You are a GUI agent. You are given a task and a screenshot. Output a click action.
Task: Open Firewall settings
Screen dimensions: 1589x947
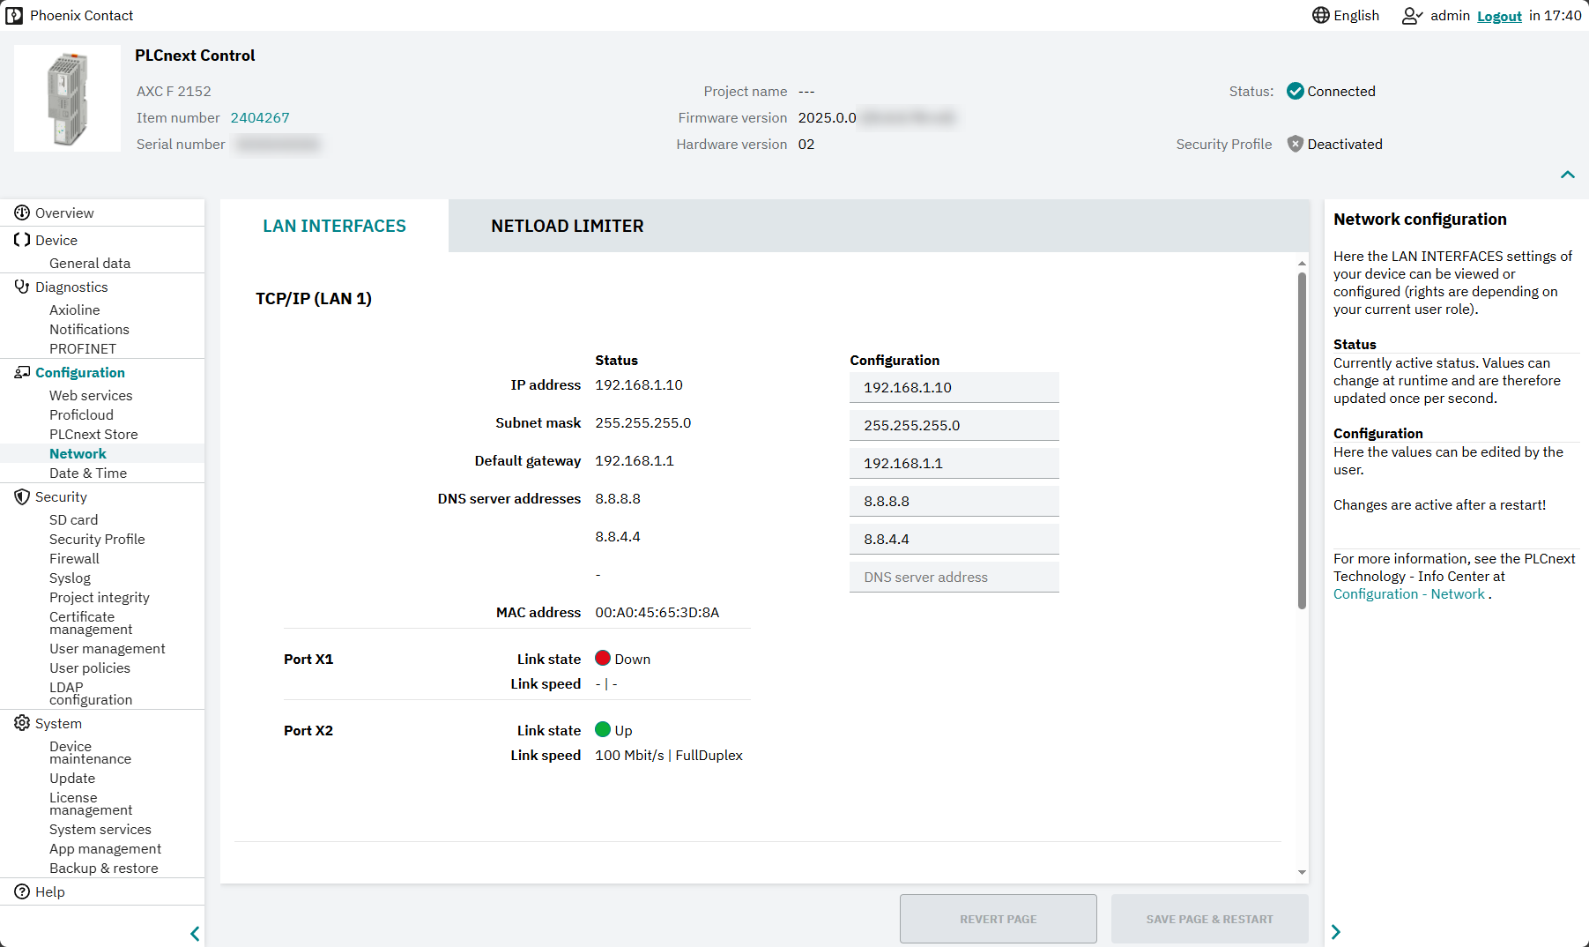74,558
